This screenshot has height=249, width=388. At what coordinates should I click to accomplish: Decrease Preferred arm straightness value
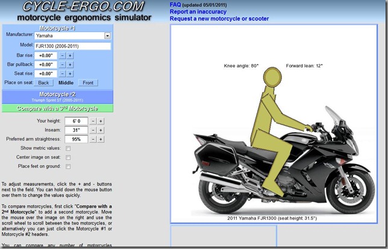click(93, 139)
